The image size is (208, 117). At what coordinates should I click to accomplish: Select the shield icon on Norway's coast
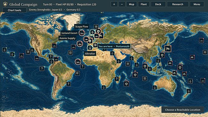pyautogui.click(x=98, y=31)
